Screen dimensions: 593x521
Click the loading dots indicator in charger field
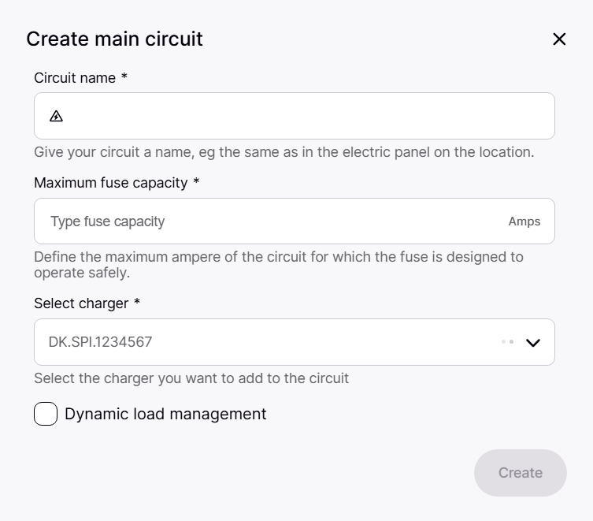pyautogui.click(x=507, y=342)
